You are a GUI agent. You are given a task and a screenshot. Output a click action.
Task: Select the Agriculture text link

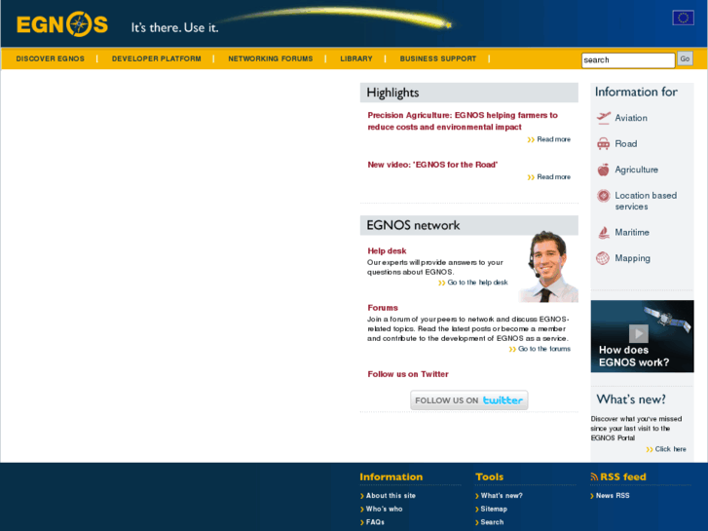636,170
